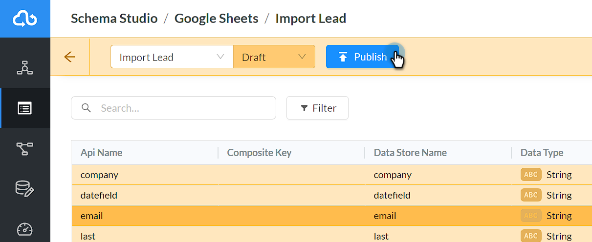Image resolution: width=592 pixels, height=242 pixels.
Task: Click String type in company row
Action: pos(559,175)
